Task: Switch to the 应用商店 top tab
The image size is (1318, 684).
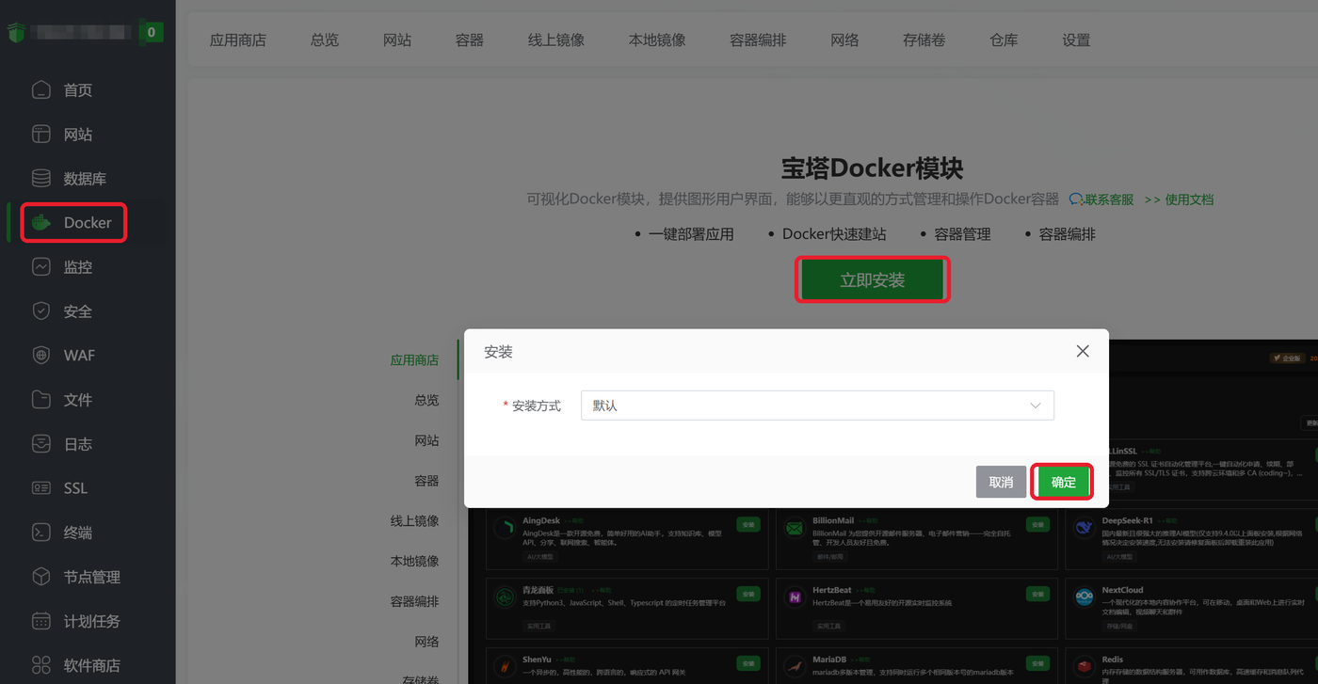Action: click(238, 40)
